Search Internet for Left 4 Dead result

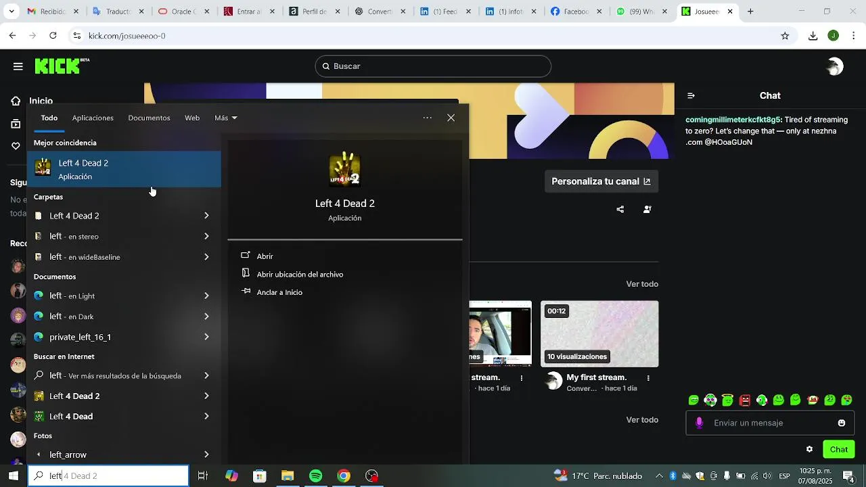tap(124, 416)
